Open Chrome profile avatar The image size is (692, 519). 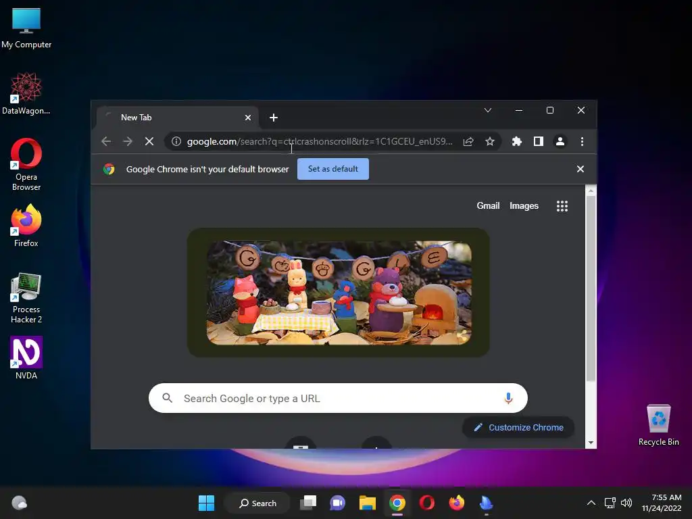560,141
